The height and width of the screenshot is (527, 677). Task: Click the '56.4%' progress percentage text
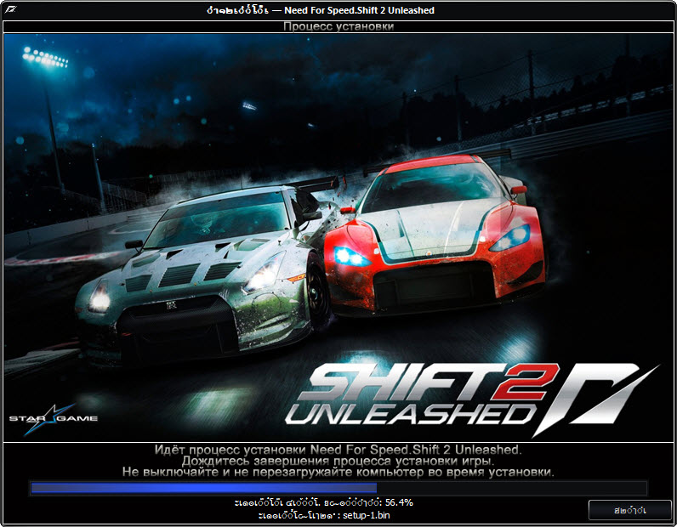[x=399, y=502]
